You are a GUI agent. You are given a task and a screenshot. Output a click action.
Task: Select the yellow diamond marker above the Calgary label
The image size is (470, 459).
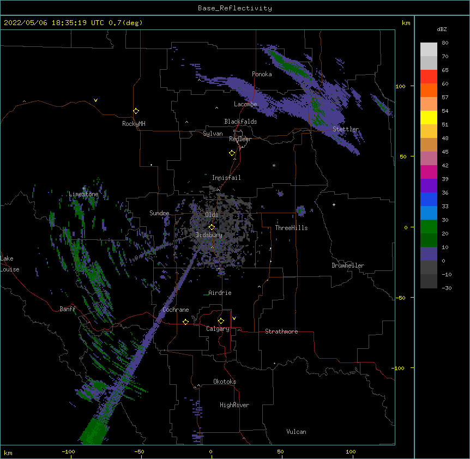[x=221, y=321]
